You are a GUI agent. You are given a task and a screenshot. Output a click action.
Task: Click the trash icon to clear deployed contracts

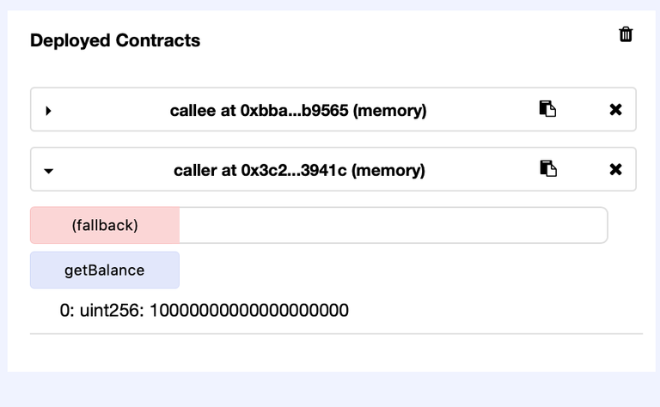point(626,34)
